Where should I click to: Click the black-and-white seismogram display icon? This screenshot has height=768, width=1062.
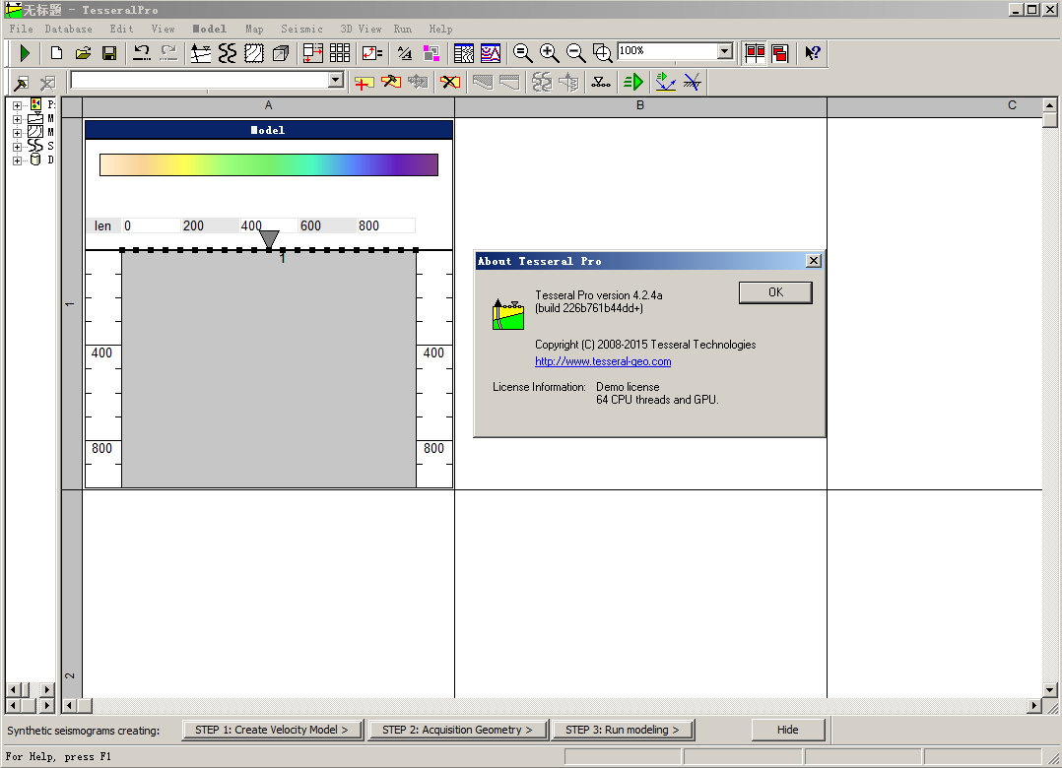[464, 53]
